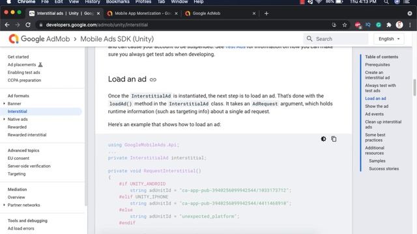Viewport: 417px width, 234px height.
Task: Close the Interstitial ads tab
Action: click(x=98, y=13)
